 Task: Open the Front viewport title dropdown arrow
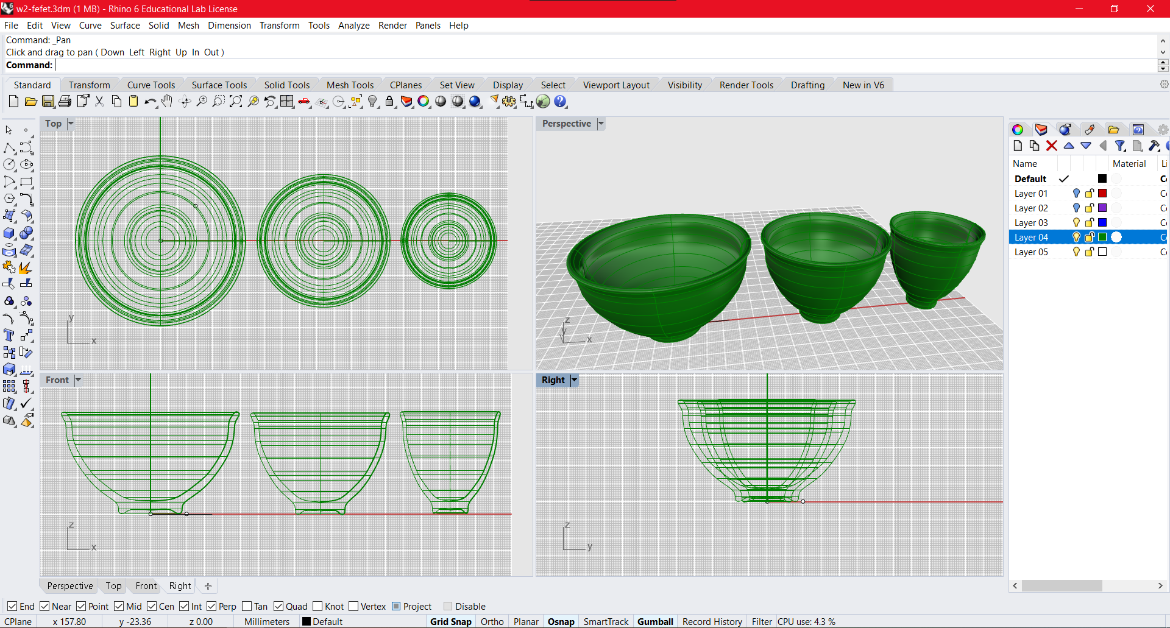78,380
